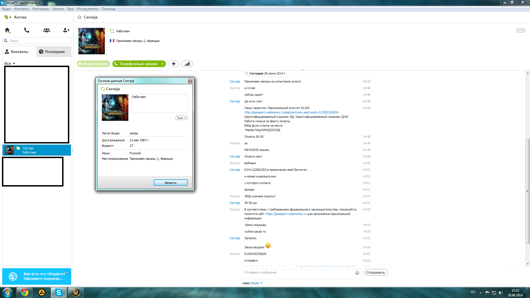
Task: Expand the Телефонный звонок dropdown arrow
Action: (x=163, y=64)
